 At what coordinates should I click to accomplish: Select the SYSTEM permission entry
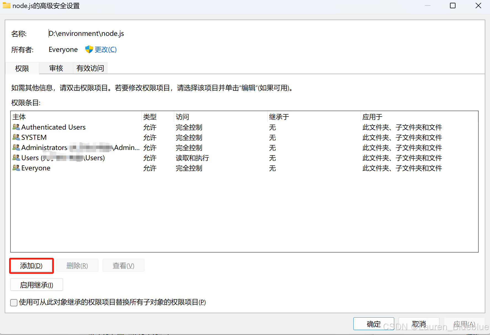244,137
